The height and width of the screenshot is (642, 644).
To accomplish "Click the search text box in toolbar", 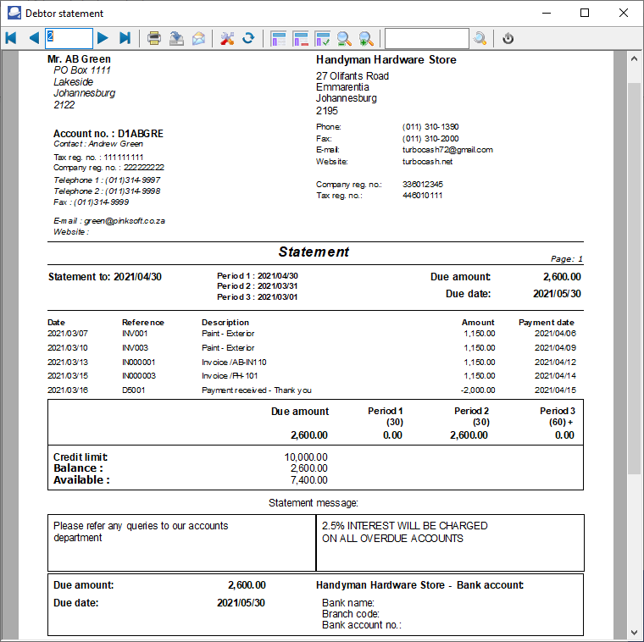I will click(426, 38).
